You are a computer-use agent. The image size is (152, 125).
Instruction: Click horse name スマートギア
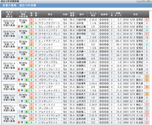click(x=46, y=87)
